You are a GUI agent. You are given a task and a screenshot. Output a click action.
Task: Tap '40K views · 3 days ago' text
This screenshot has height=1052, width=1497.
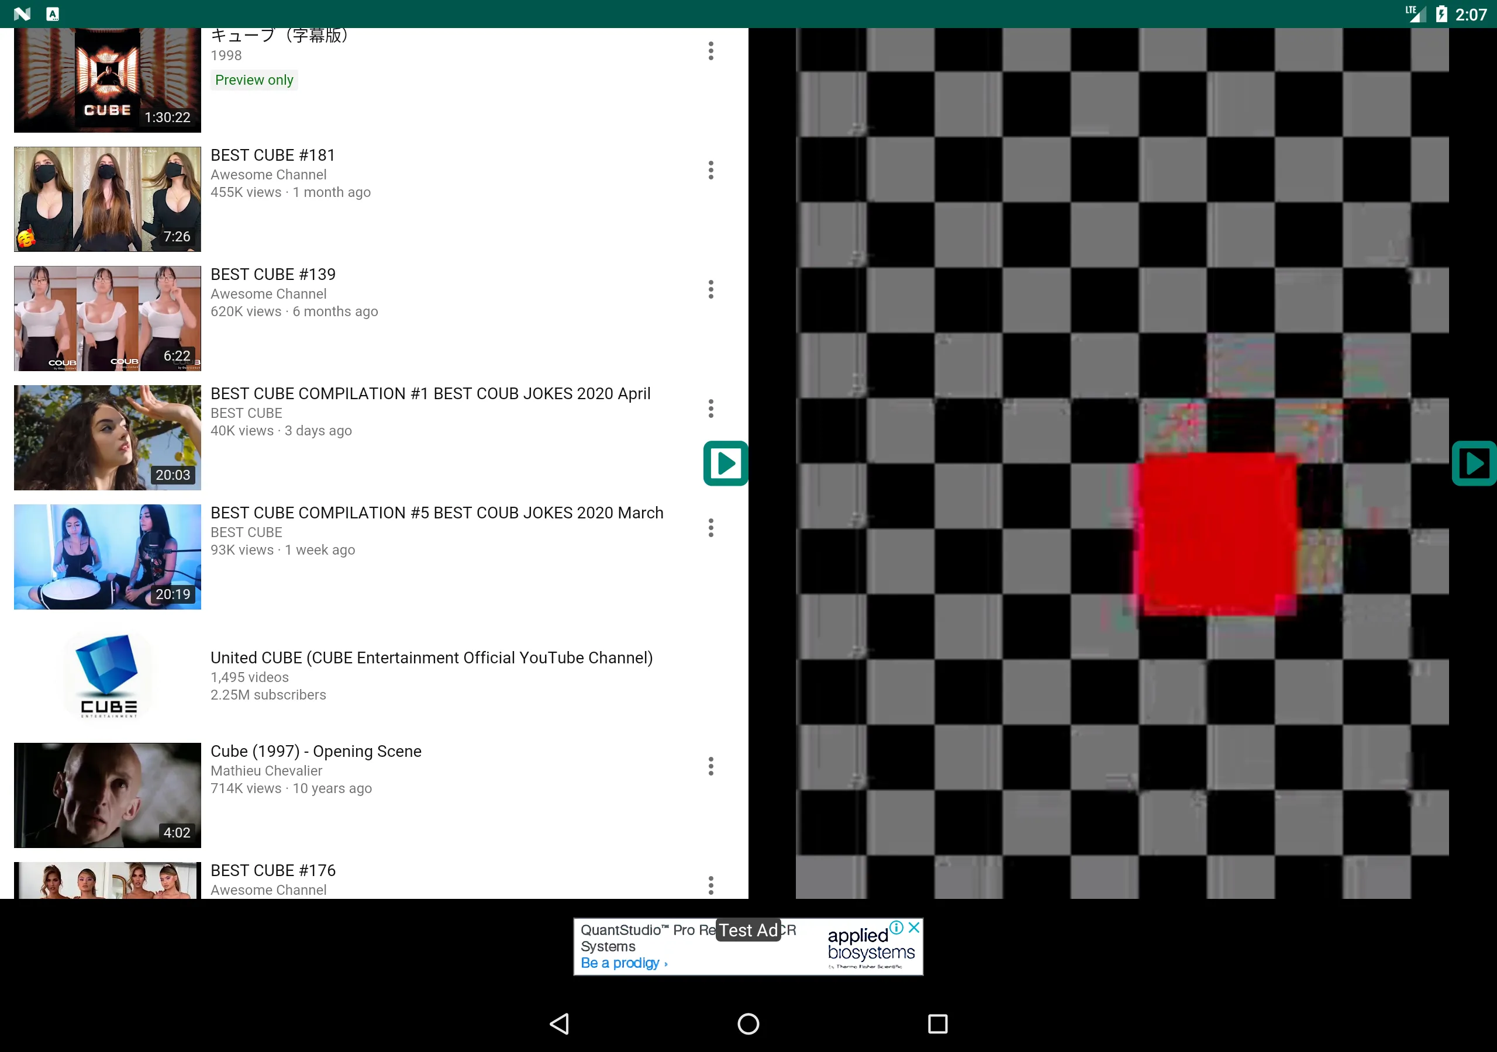(x=281, y=431)
